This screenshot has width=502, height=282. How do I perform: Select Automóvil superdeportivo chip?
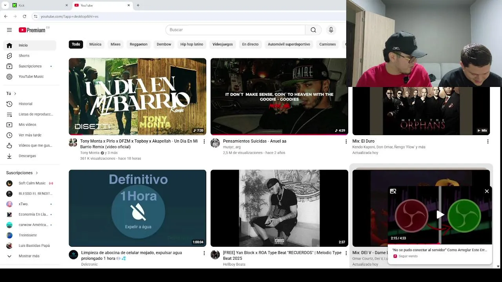click(289, 44)
